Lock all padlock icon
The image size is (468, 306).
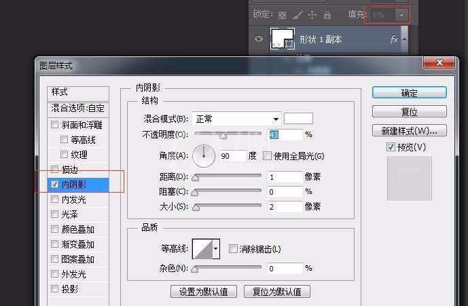click(x=327, y=15)
